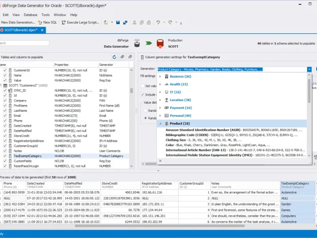This screenshot has height=238, width=317.
Task: Expand the Business generator category
Action: tap(160, 76)
